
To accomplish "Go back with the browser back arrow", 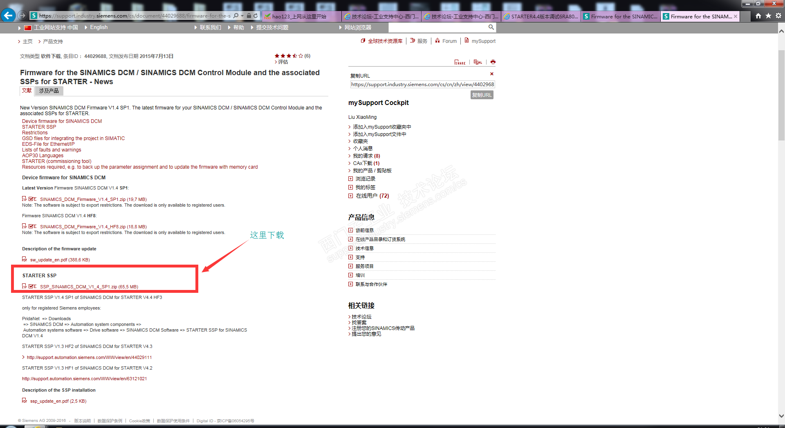I will coord(8,16).
